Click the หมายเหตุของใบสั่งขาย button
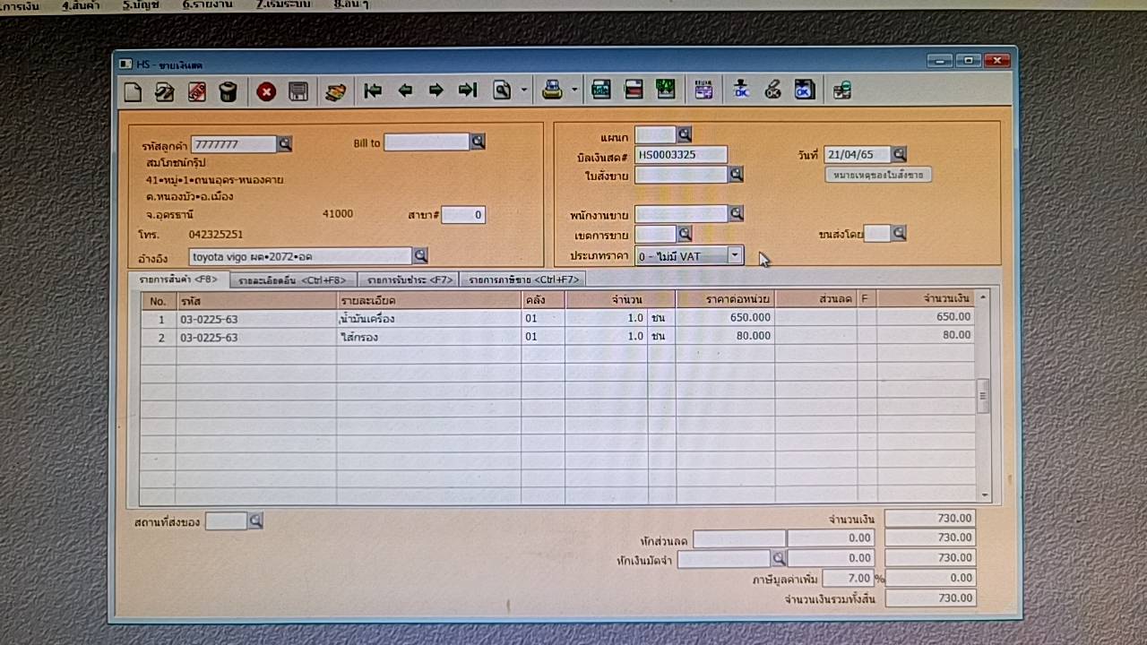Screen dimensions: 1147x645 click(x=878, y=175)
